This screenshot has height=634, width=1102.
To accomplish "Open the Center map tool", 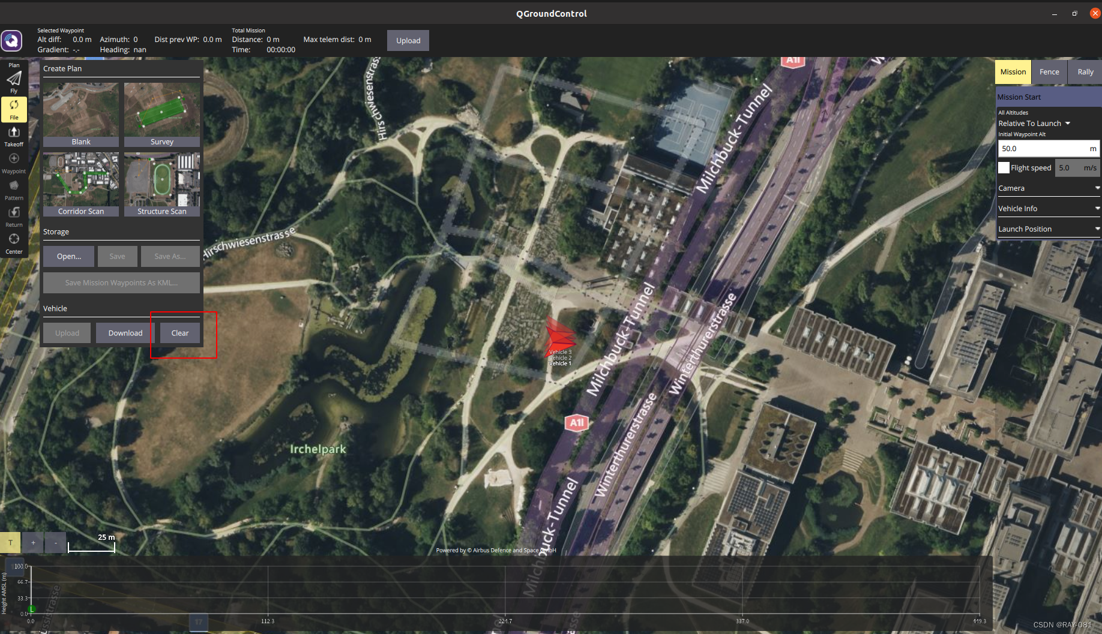I will click(14, 243).
